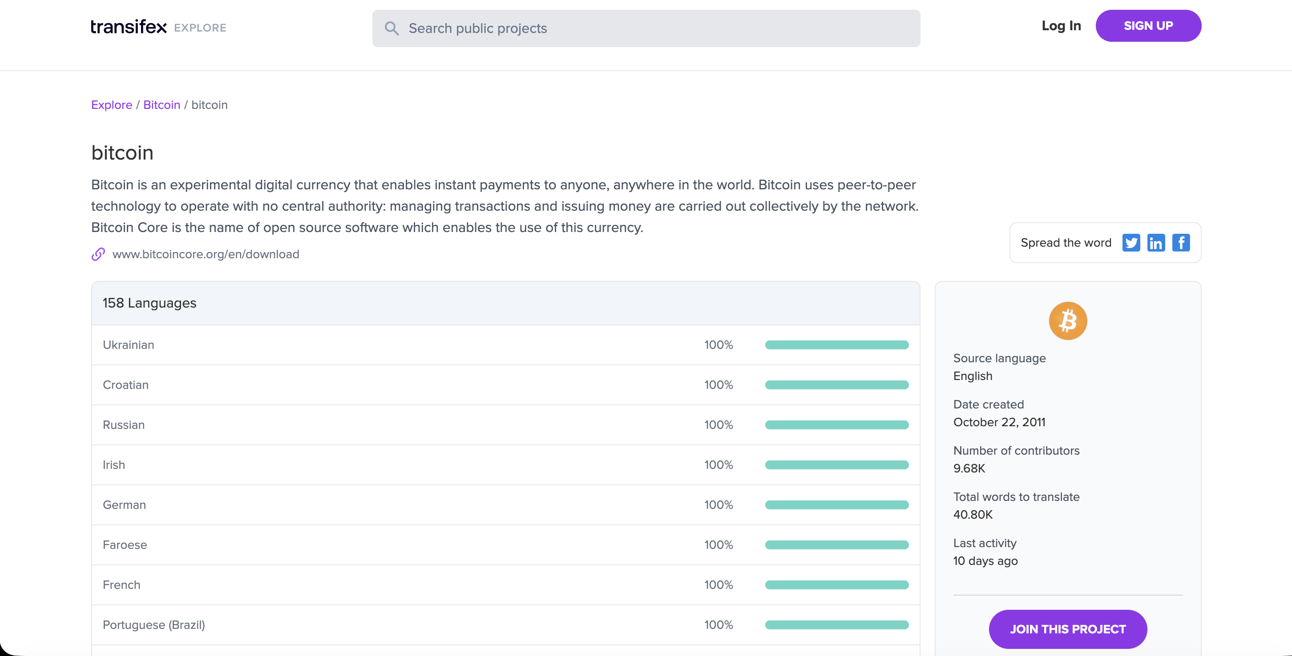Click the Number of contributors label
Screen dimensions: 1292x656
(x=1016, y=451)
